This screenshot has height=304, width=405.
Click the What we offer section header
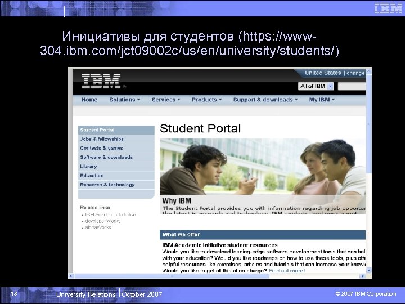click(x=263, y=235)
